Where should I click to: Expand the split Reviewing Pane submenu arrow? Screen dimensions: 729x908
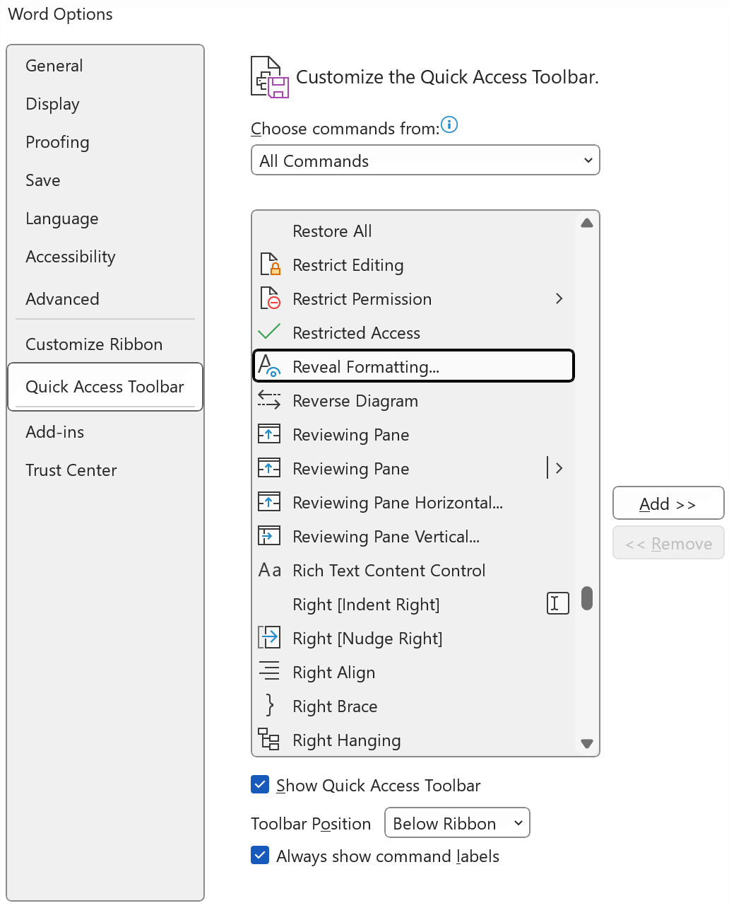pyautogui.click(x=559, y=468)
